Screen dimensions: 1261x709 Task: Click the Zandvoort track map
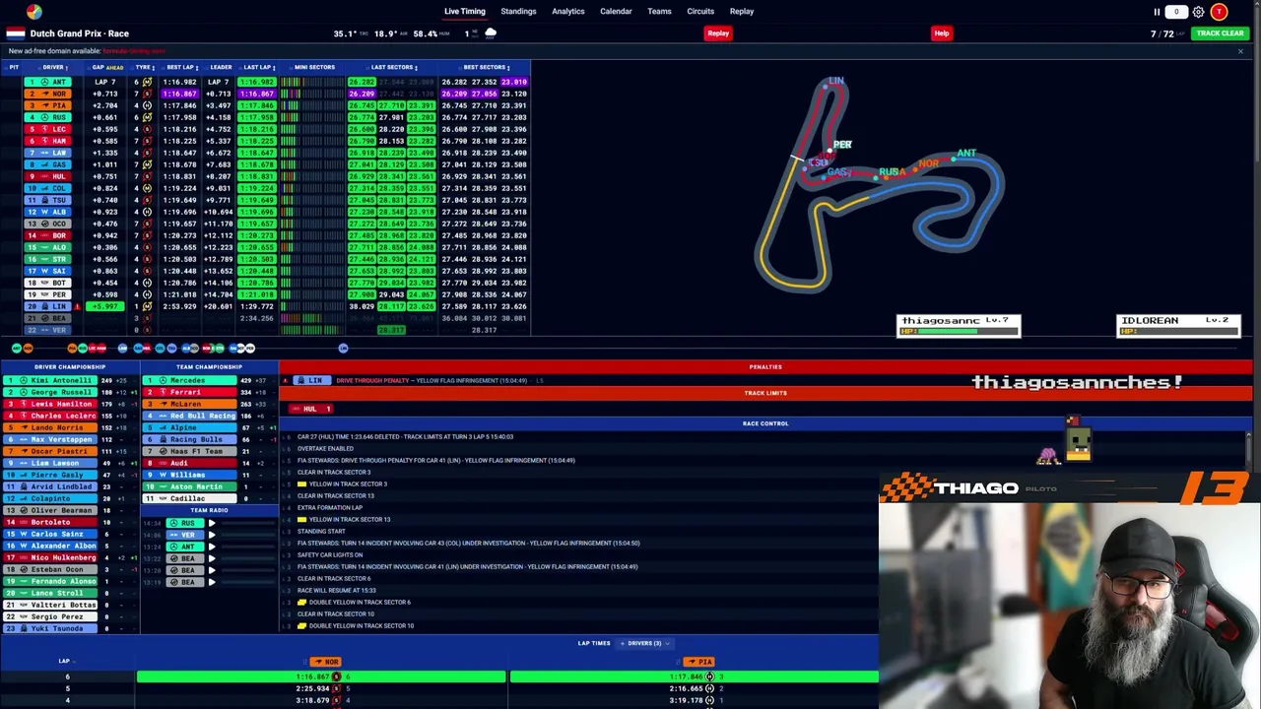(x=880, y=184)
